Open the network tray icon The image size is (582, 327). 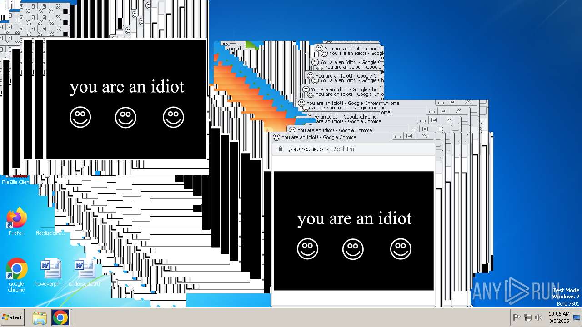point(528,317)
